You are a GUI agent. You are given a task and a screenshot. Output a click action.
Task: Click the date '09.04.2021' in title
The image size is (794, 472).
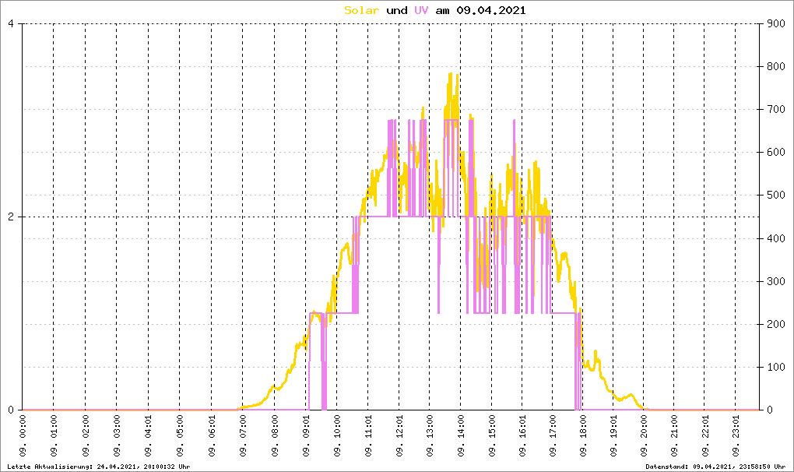[490, 10]
